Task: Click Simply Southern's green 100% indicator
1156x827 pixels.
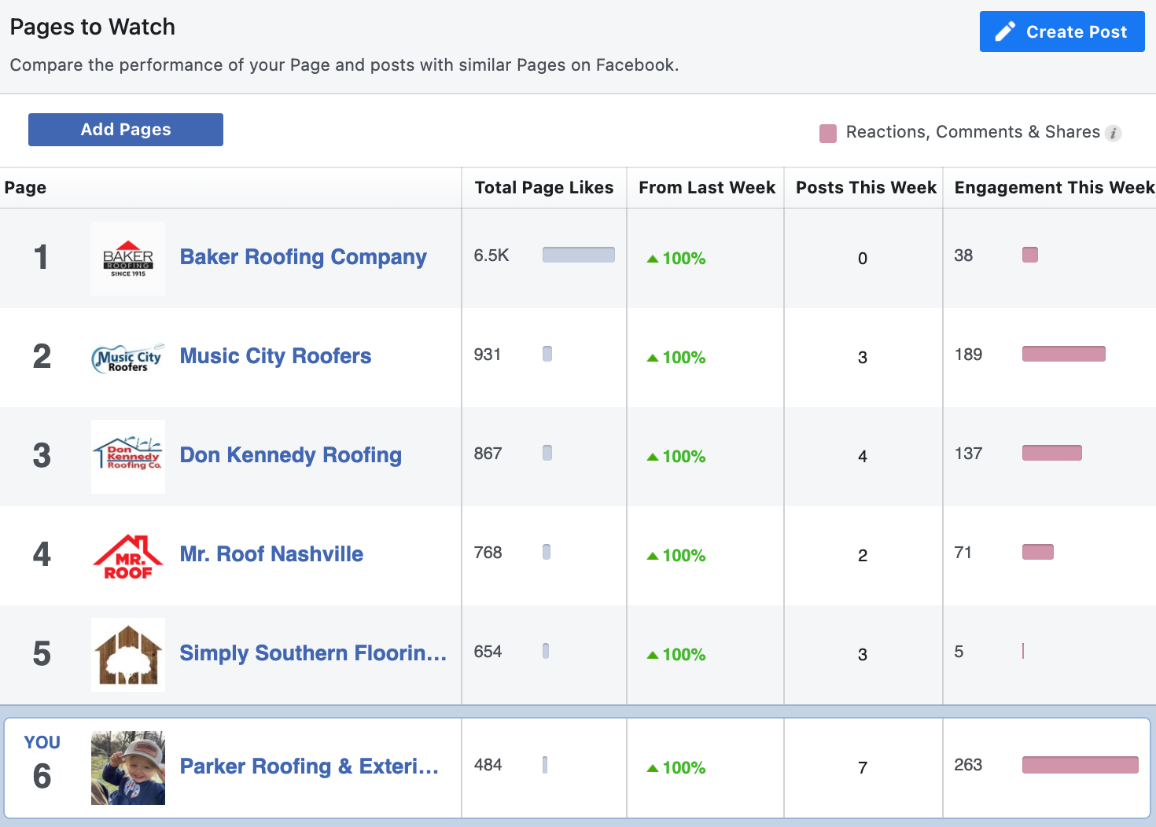Action: 676,655
